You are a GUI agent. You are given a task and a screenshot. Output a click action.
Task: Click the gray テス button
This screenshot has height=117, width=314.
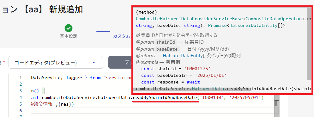[x=120, y=63]
